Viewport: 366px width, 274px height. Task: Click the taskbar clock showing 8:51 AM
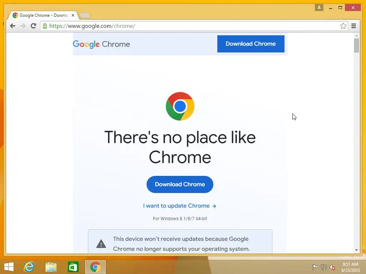[x=350, y=267]
